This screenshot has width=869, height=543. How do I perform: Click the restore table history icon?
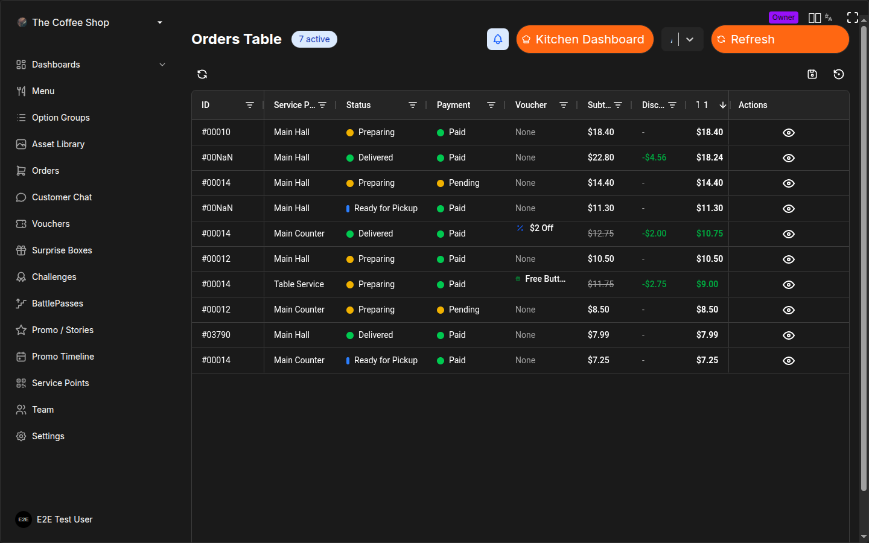click(x=839, y=74)
